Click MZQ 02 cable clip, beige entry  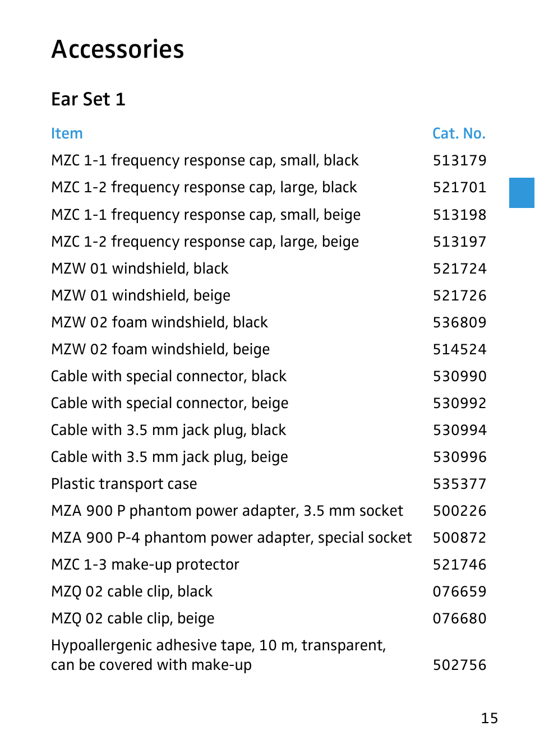133,618
